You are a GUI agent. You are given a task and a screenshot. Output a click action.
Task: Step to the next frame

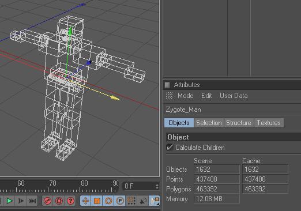coord(21,201)
